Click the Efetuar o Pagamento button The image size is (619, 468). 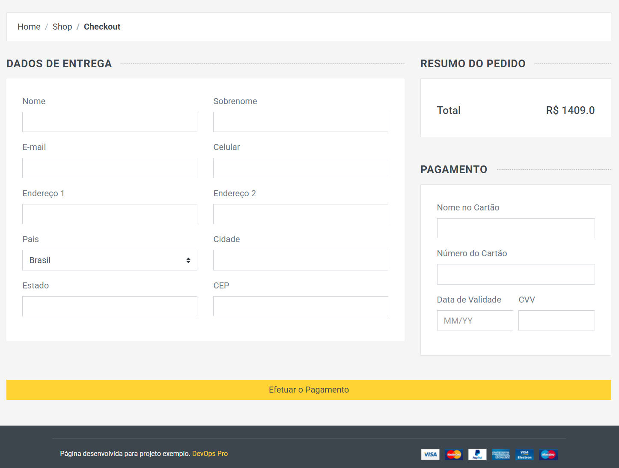309,390
